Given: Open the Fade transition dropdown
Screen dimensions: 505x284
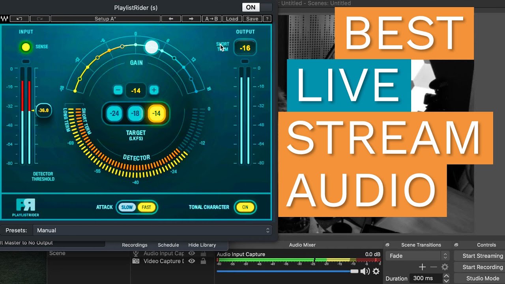Looking at the screenshot, I should pyautogui.click(x=417, y=256).
